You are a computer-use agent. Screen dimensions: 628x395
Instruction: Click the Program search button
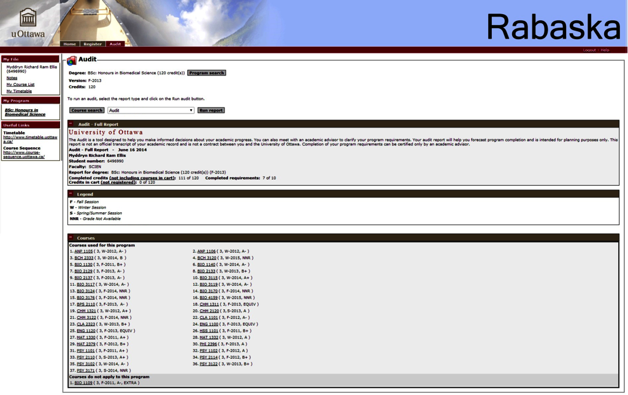(x=207, y=73)
